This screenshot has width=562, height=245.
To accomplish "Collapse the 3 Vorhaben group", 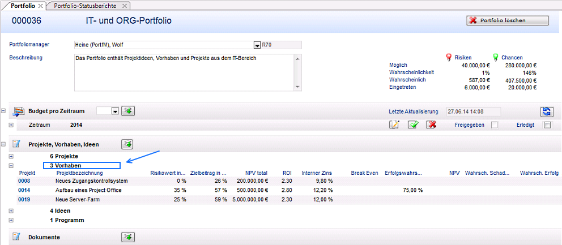I will 11,166.
